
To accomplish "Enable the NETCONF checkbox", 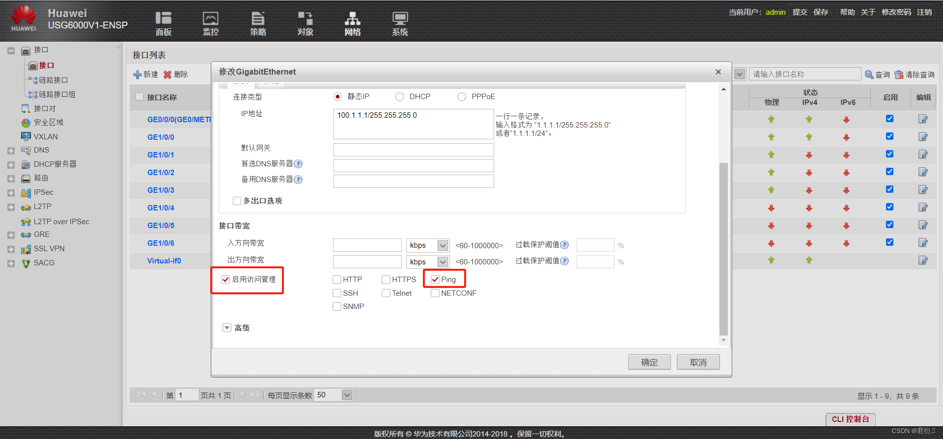I will (435, 293).
